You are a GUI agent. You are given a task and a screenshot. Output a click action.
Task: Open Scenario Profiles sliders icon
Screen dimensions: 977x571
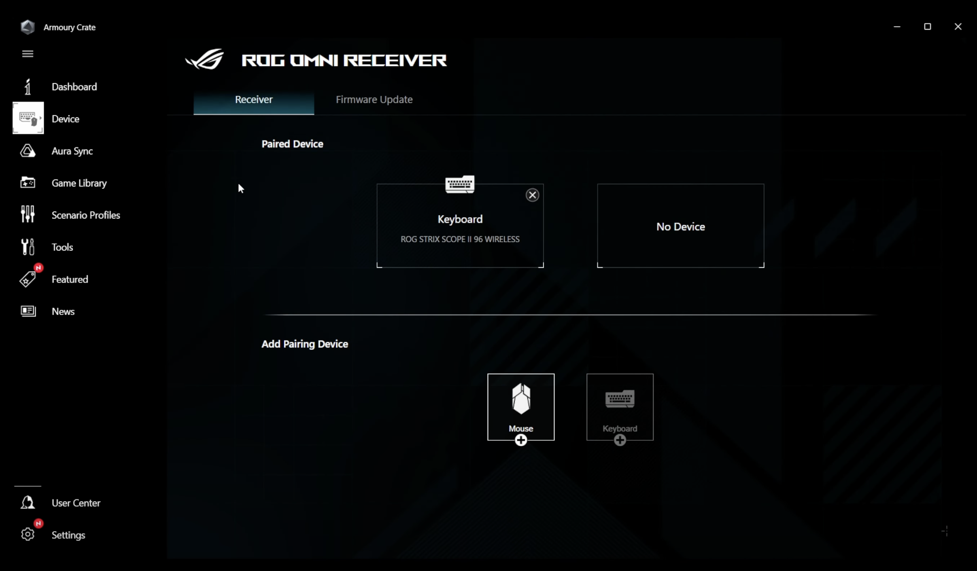(x=28, y=214)
